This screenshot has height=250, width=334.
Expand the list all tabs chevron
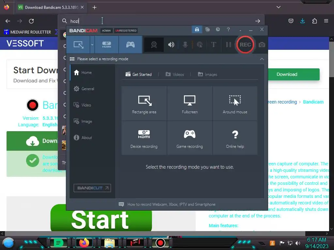click(279, 7)
